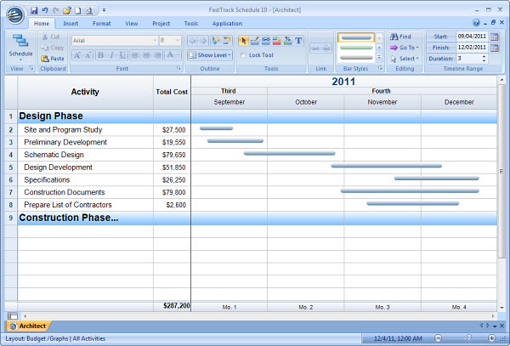Choose the green bar style swatch

[355, 48]
